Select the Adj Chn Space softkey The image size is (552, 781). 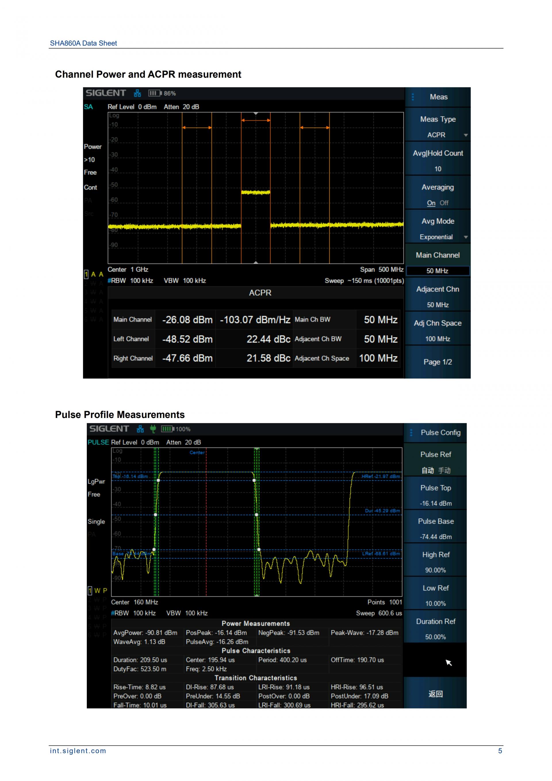(438, 331)
